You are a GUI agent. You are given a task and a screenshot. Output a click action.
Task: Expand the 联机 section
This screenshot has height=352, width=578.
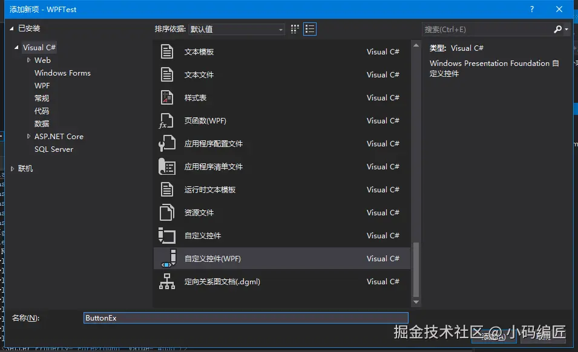pos(12,169)
